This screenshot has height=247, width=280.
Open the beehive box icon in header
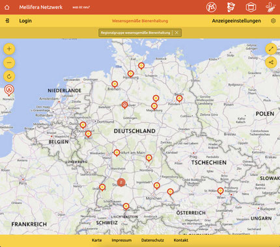tap(251, 7)
